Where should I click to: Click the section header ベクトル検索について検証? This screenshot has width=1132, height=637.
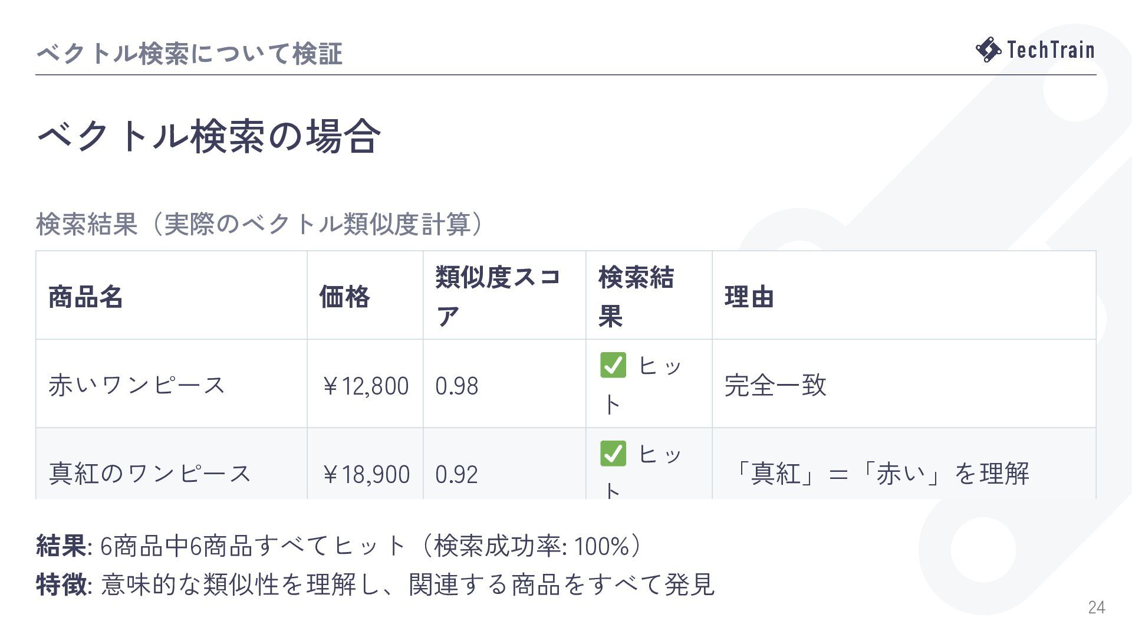pos(189,54)
